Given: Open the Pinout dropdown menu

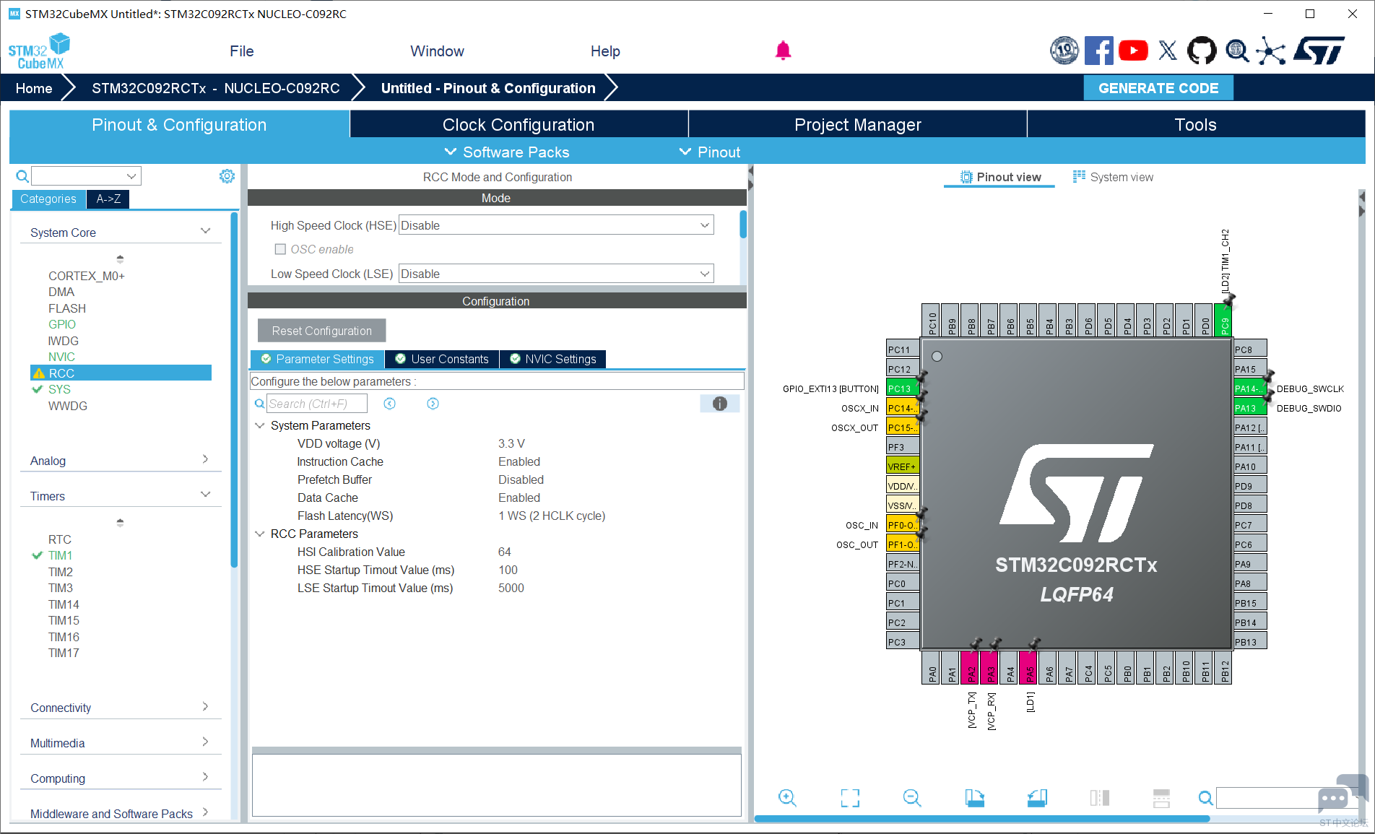Looking at the screenshot, I should (710, 152).
